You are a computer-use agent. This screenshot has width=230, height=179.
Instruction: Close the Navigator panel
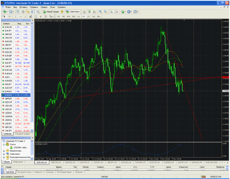click(x=32, y=138)
